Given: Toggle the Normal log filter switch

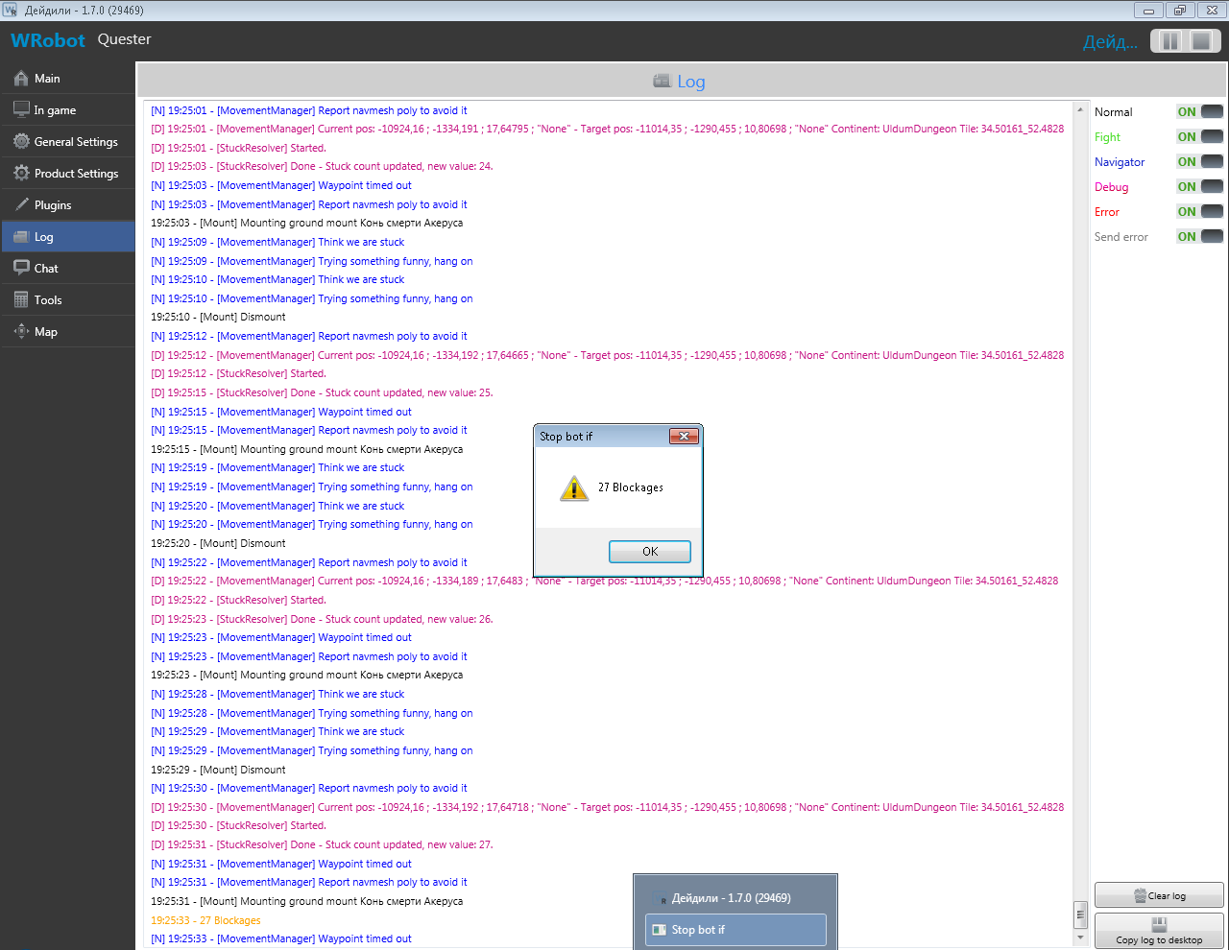Looking at the screenshot, I should (x=1200, y=111).
